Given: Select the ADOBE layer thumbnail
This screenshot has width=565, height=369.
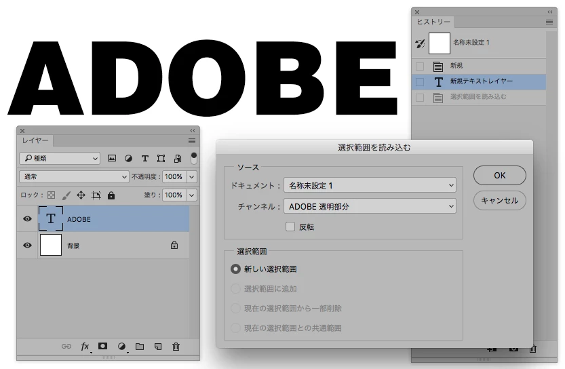Looking at the screenshot, I should pos(51,218).
